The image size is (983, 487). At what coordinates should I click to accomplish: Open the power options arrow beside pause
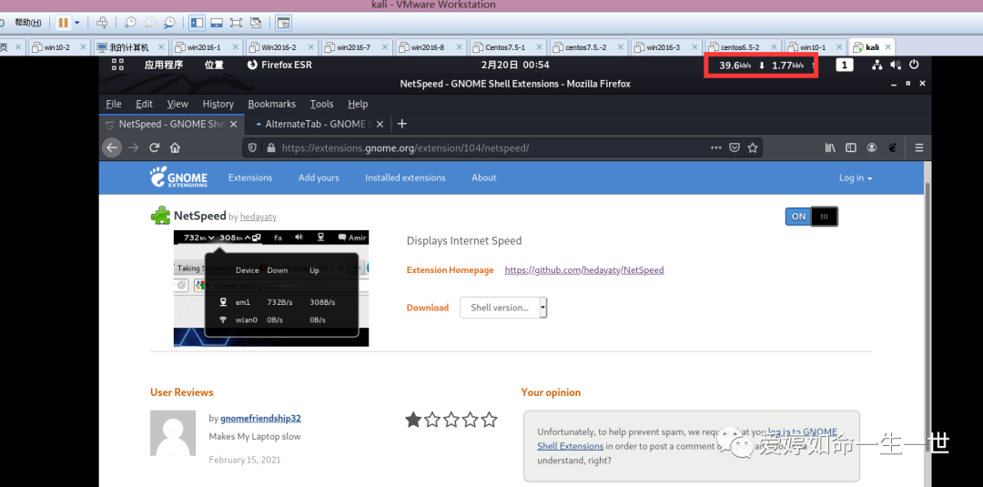click(77, 23)
